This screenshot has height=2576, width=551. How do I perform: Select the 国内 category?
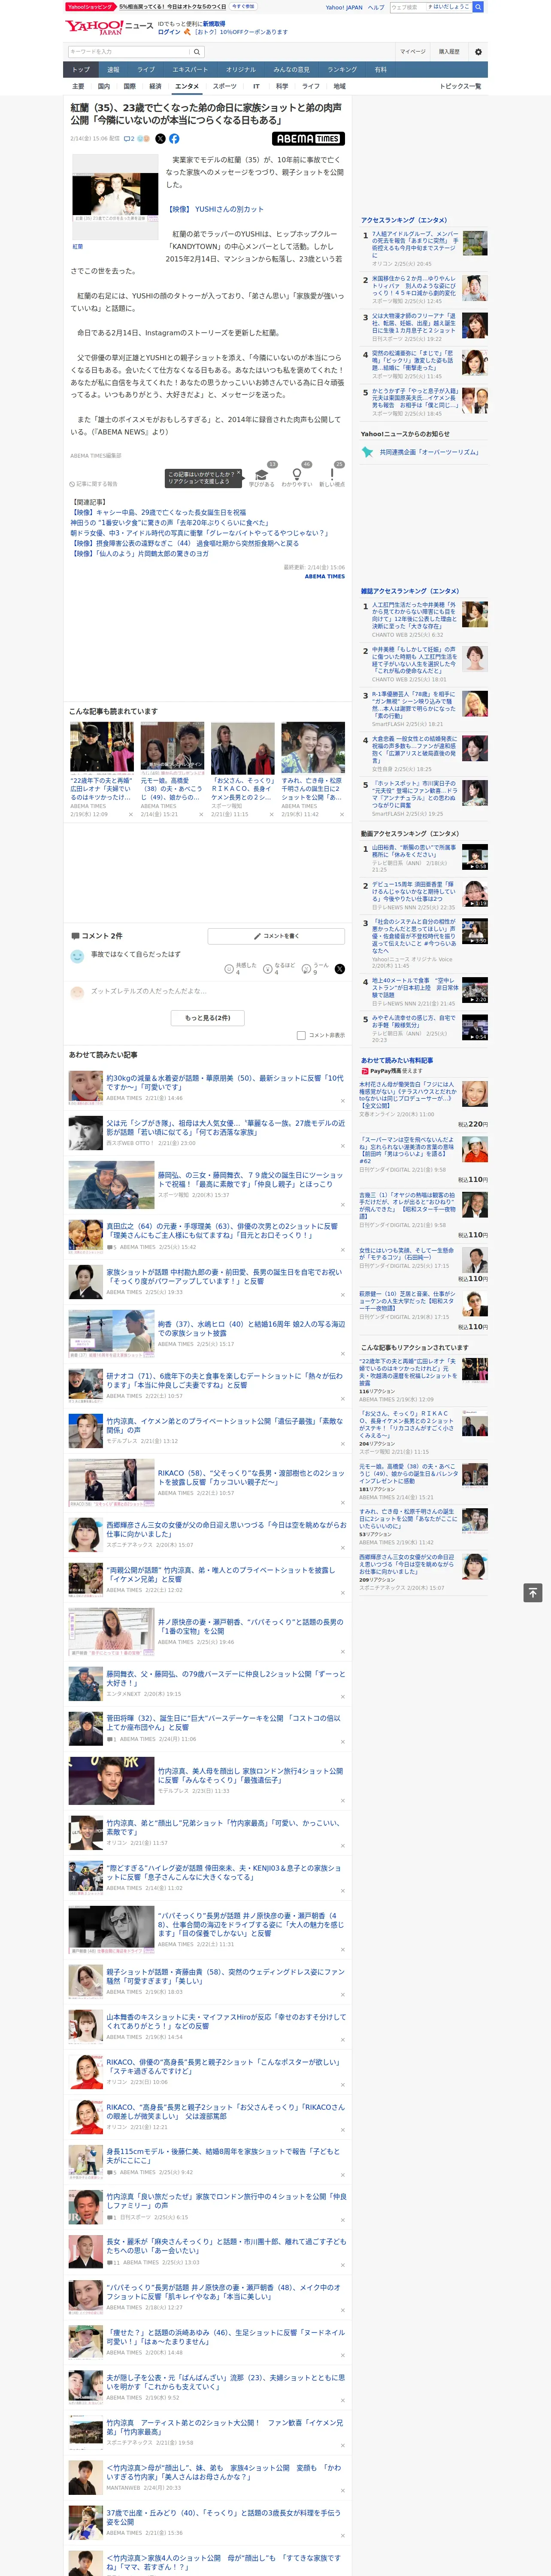(104, 86)
